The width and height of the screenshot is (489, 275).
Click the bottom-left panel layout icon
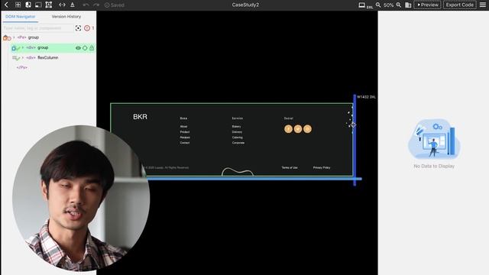pos(38,5)
